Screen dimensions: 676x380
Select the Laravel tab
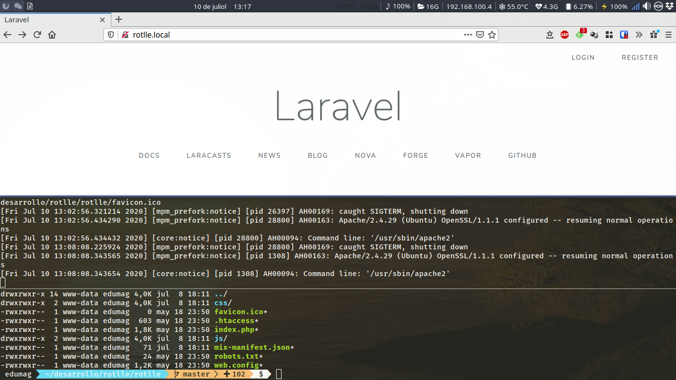point(54,20)
